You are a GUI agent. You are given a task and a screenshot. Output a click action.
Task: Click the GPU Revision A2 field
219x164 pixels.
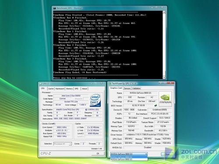(152, 97)
